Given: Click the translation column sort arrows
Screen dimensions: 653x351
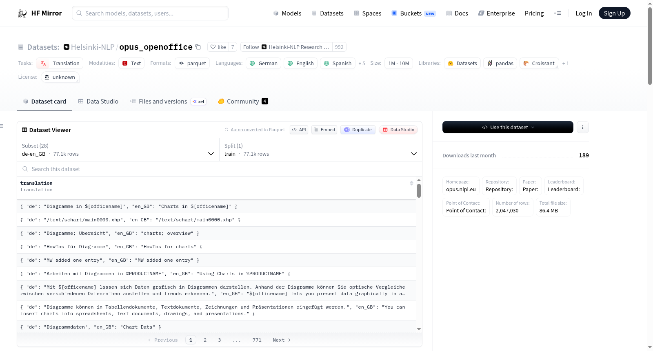Looking at the screenshot, I should [x=411, y=183].
